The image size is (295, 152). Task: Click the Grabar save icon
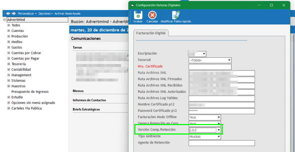click(x=138, y=15)
